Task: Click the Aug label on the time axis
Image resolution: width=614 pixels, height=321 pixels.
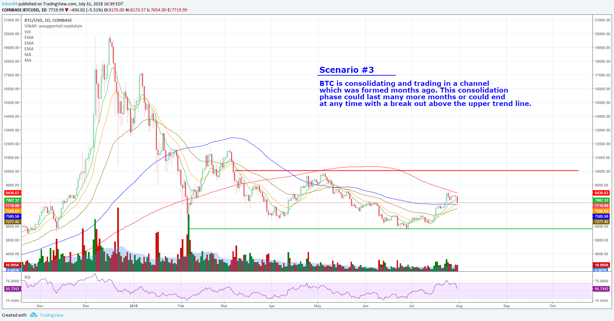Action: [x=459, y=306]
